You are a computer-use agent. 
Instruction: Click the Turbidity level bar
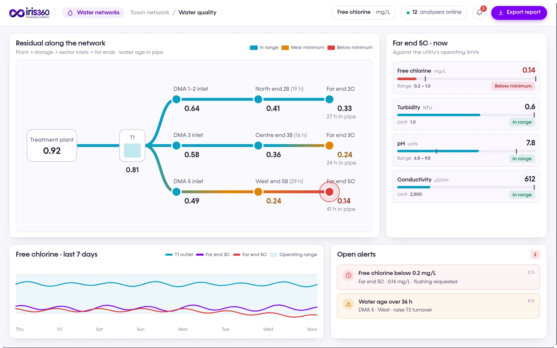click(466, 115)
